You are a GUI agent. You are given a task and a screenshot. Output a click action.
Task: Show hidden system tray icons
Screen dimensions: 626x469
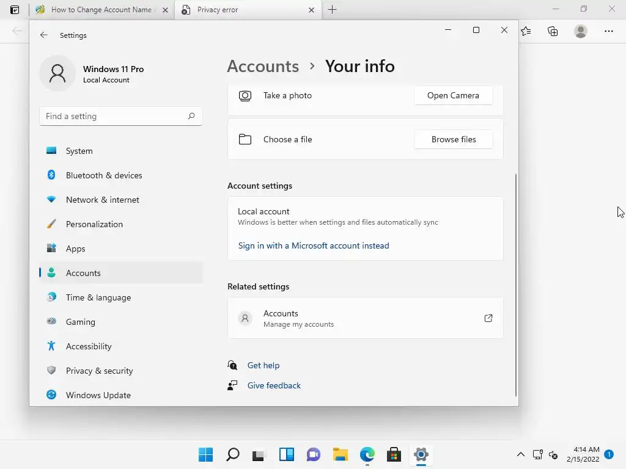click(x=521, y=454)
